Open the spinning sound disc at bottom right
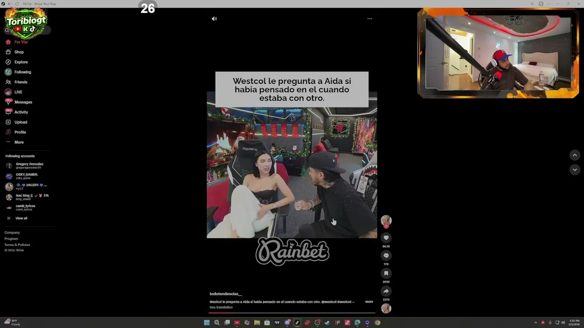The height and width of the screenshot is (328, 584). [386, 308]
